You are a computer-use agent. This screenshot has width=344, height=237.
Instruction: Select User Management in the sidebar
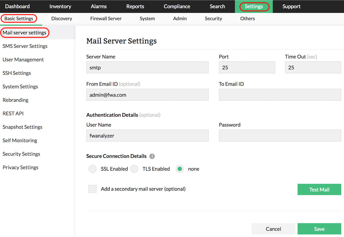[23, 60]
